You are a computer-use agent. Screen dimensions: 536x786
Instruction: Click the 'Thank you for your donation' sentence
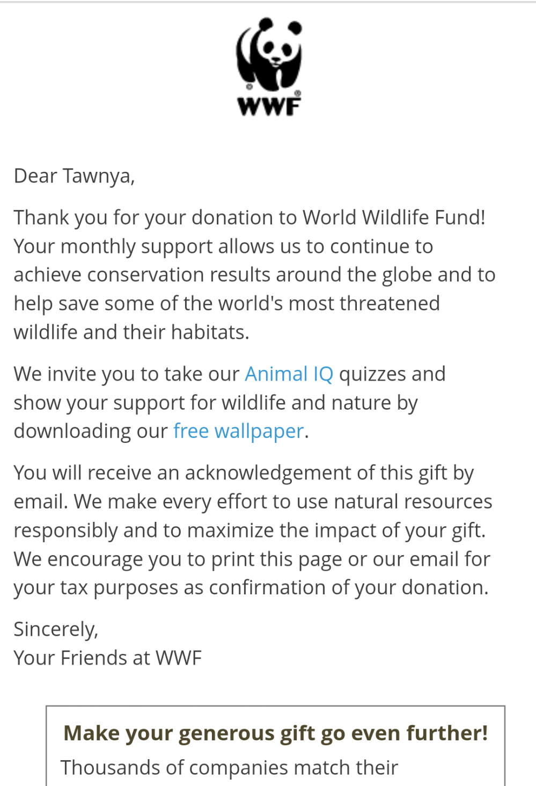(x=249, y=217)
